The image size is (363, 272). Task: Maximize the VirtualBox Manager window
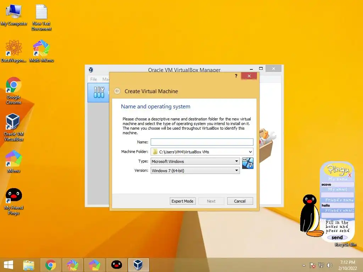point(261,68)
